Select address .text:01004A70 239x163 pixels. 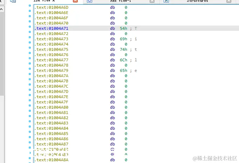click(52, 23)
